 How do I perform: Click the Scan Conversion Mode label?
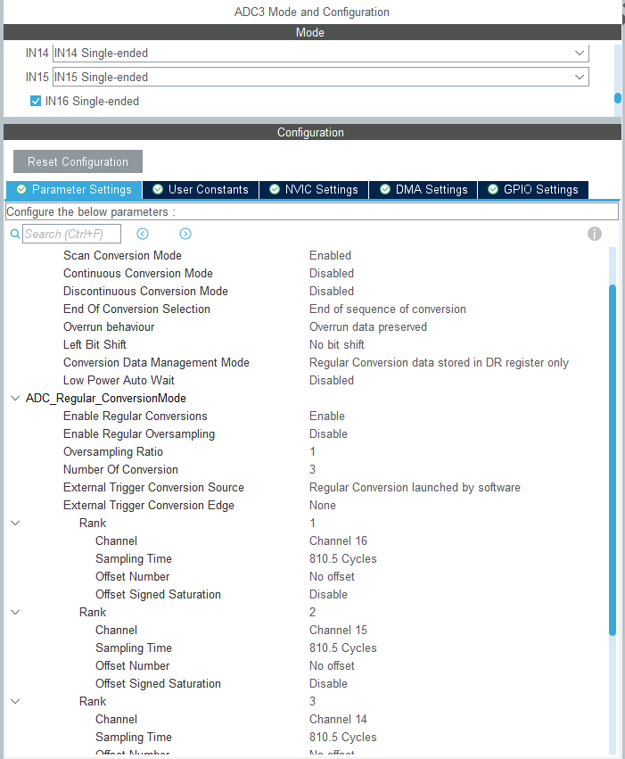pyautogui.click(x=122, y=255)
